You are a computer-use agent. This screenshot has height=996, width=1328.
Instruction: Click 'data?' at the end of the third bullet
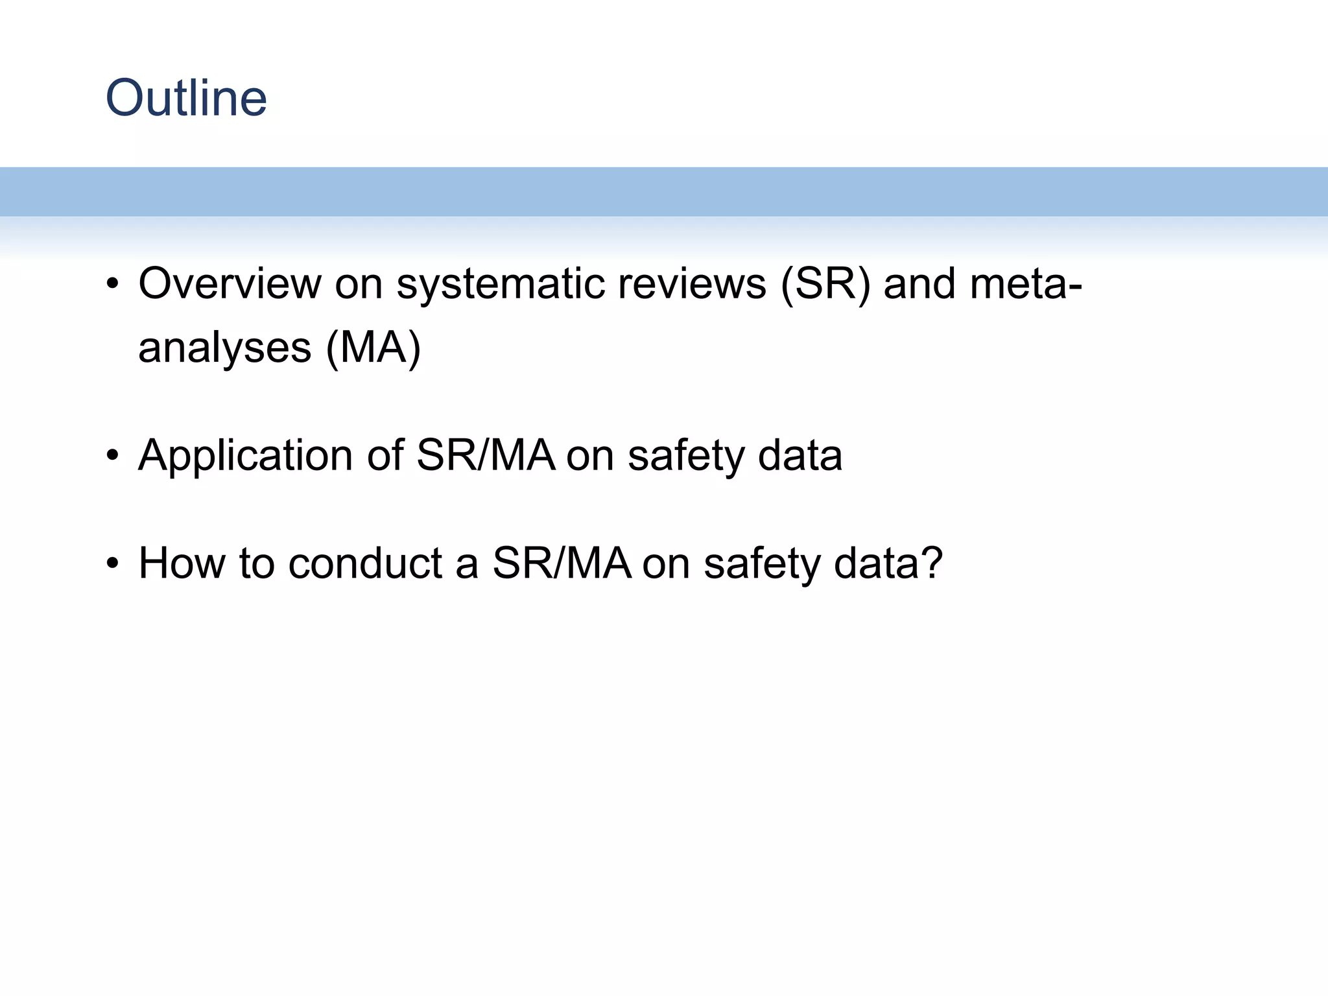click(x=889, y=563)
